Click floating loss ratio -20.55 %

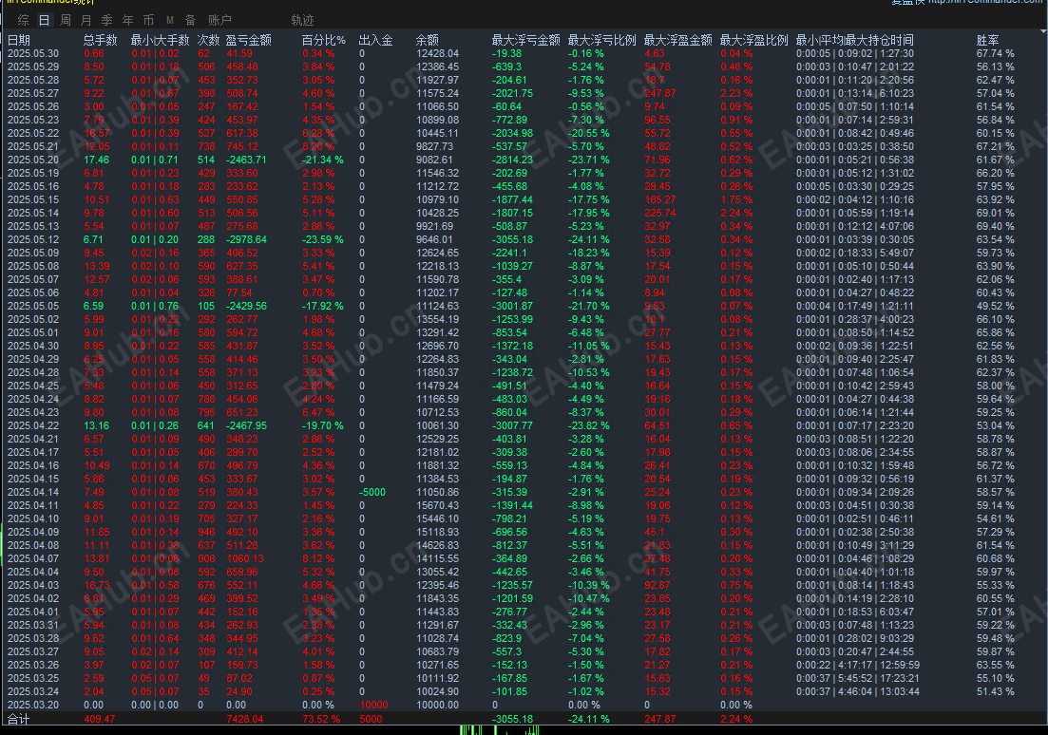tap(588, 133)
